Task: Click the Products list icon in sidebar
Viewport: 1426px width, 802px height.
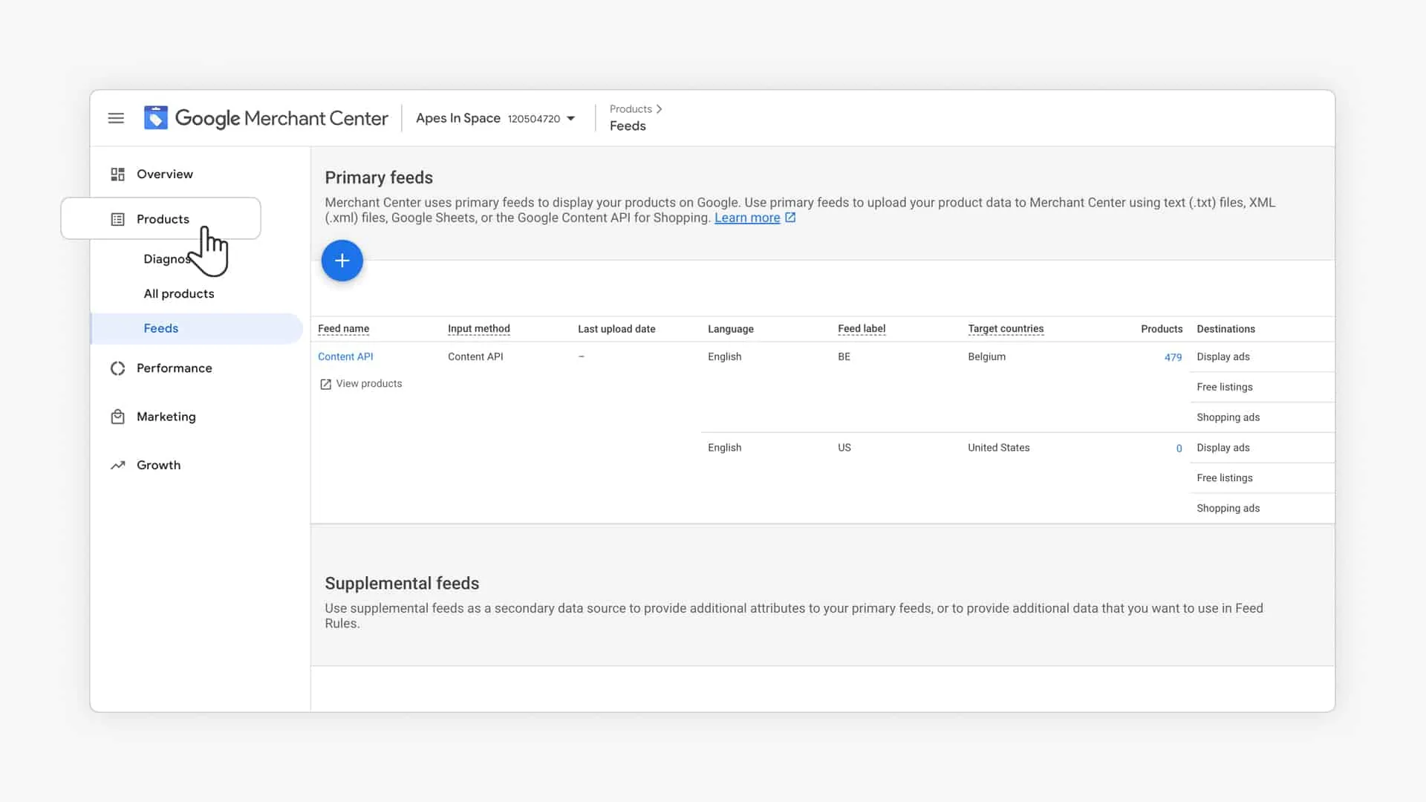Action: 117,219
